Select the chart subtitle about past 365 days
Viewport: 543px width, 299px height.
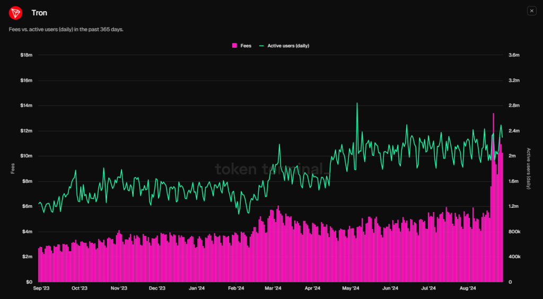pos(66,29)
